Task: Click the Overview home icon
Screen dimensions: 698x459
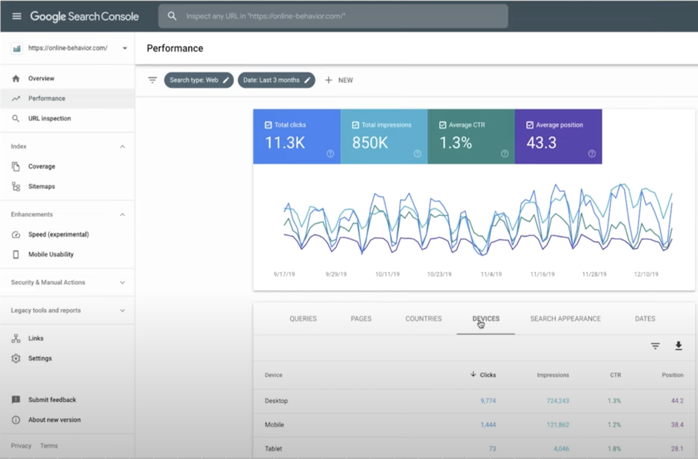Action: pyautogui.click(x=16, y=78)
